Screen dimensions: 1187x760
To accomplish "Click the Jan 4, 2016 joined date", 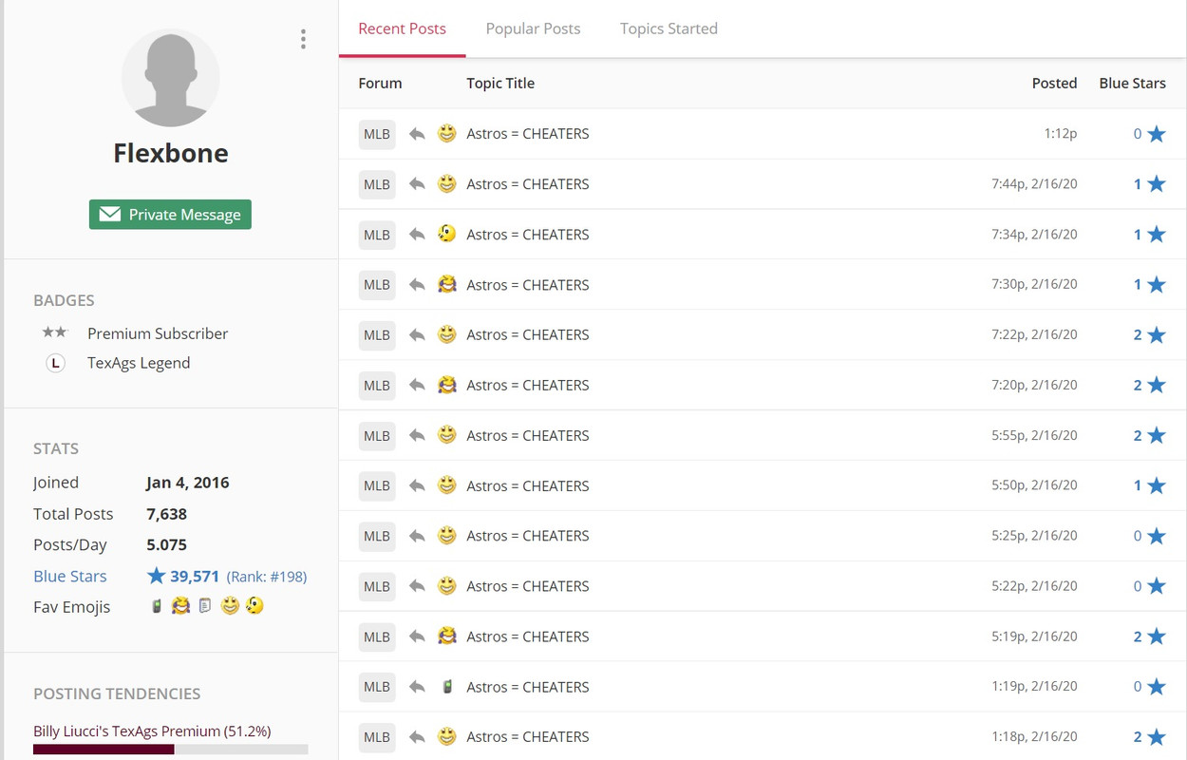I will (x=188, y=483).
